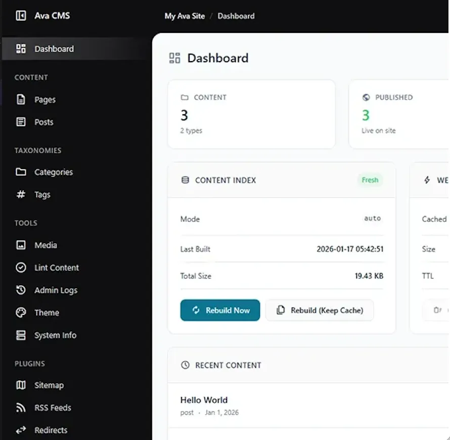The image size is (450, 440).
Task: Click the Lint Content checkmark icon
Action: (21, 268)
